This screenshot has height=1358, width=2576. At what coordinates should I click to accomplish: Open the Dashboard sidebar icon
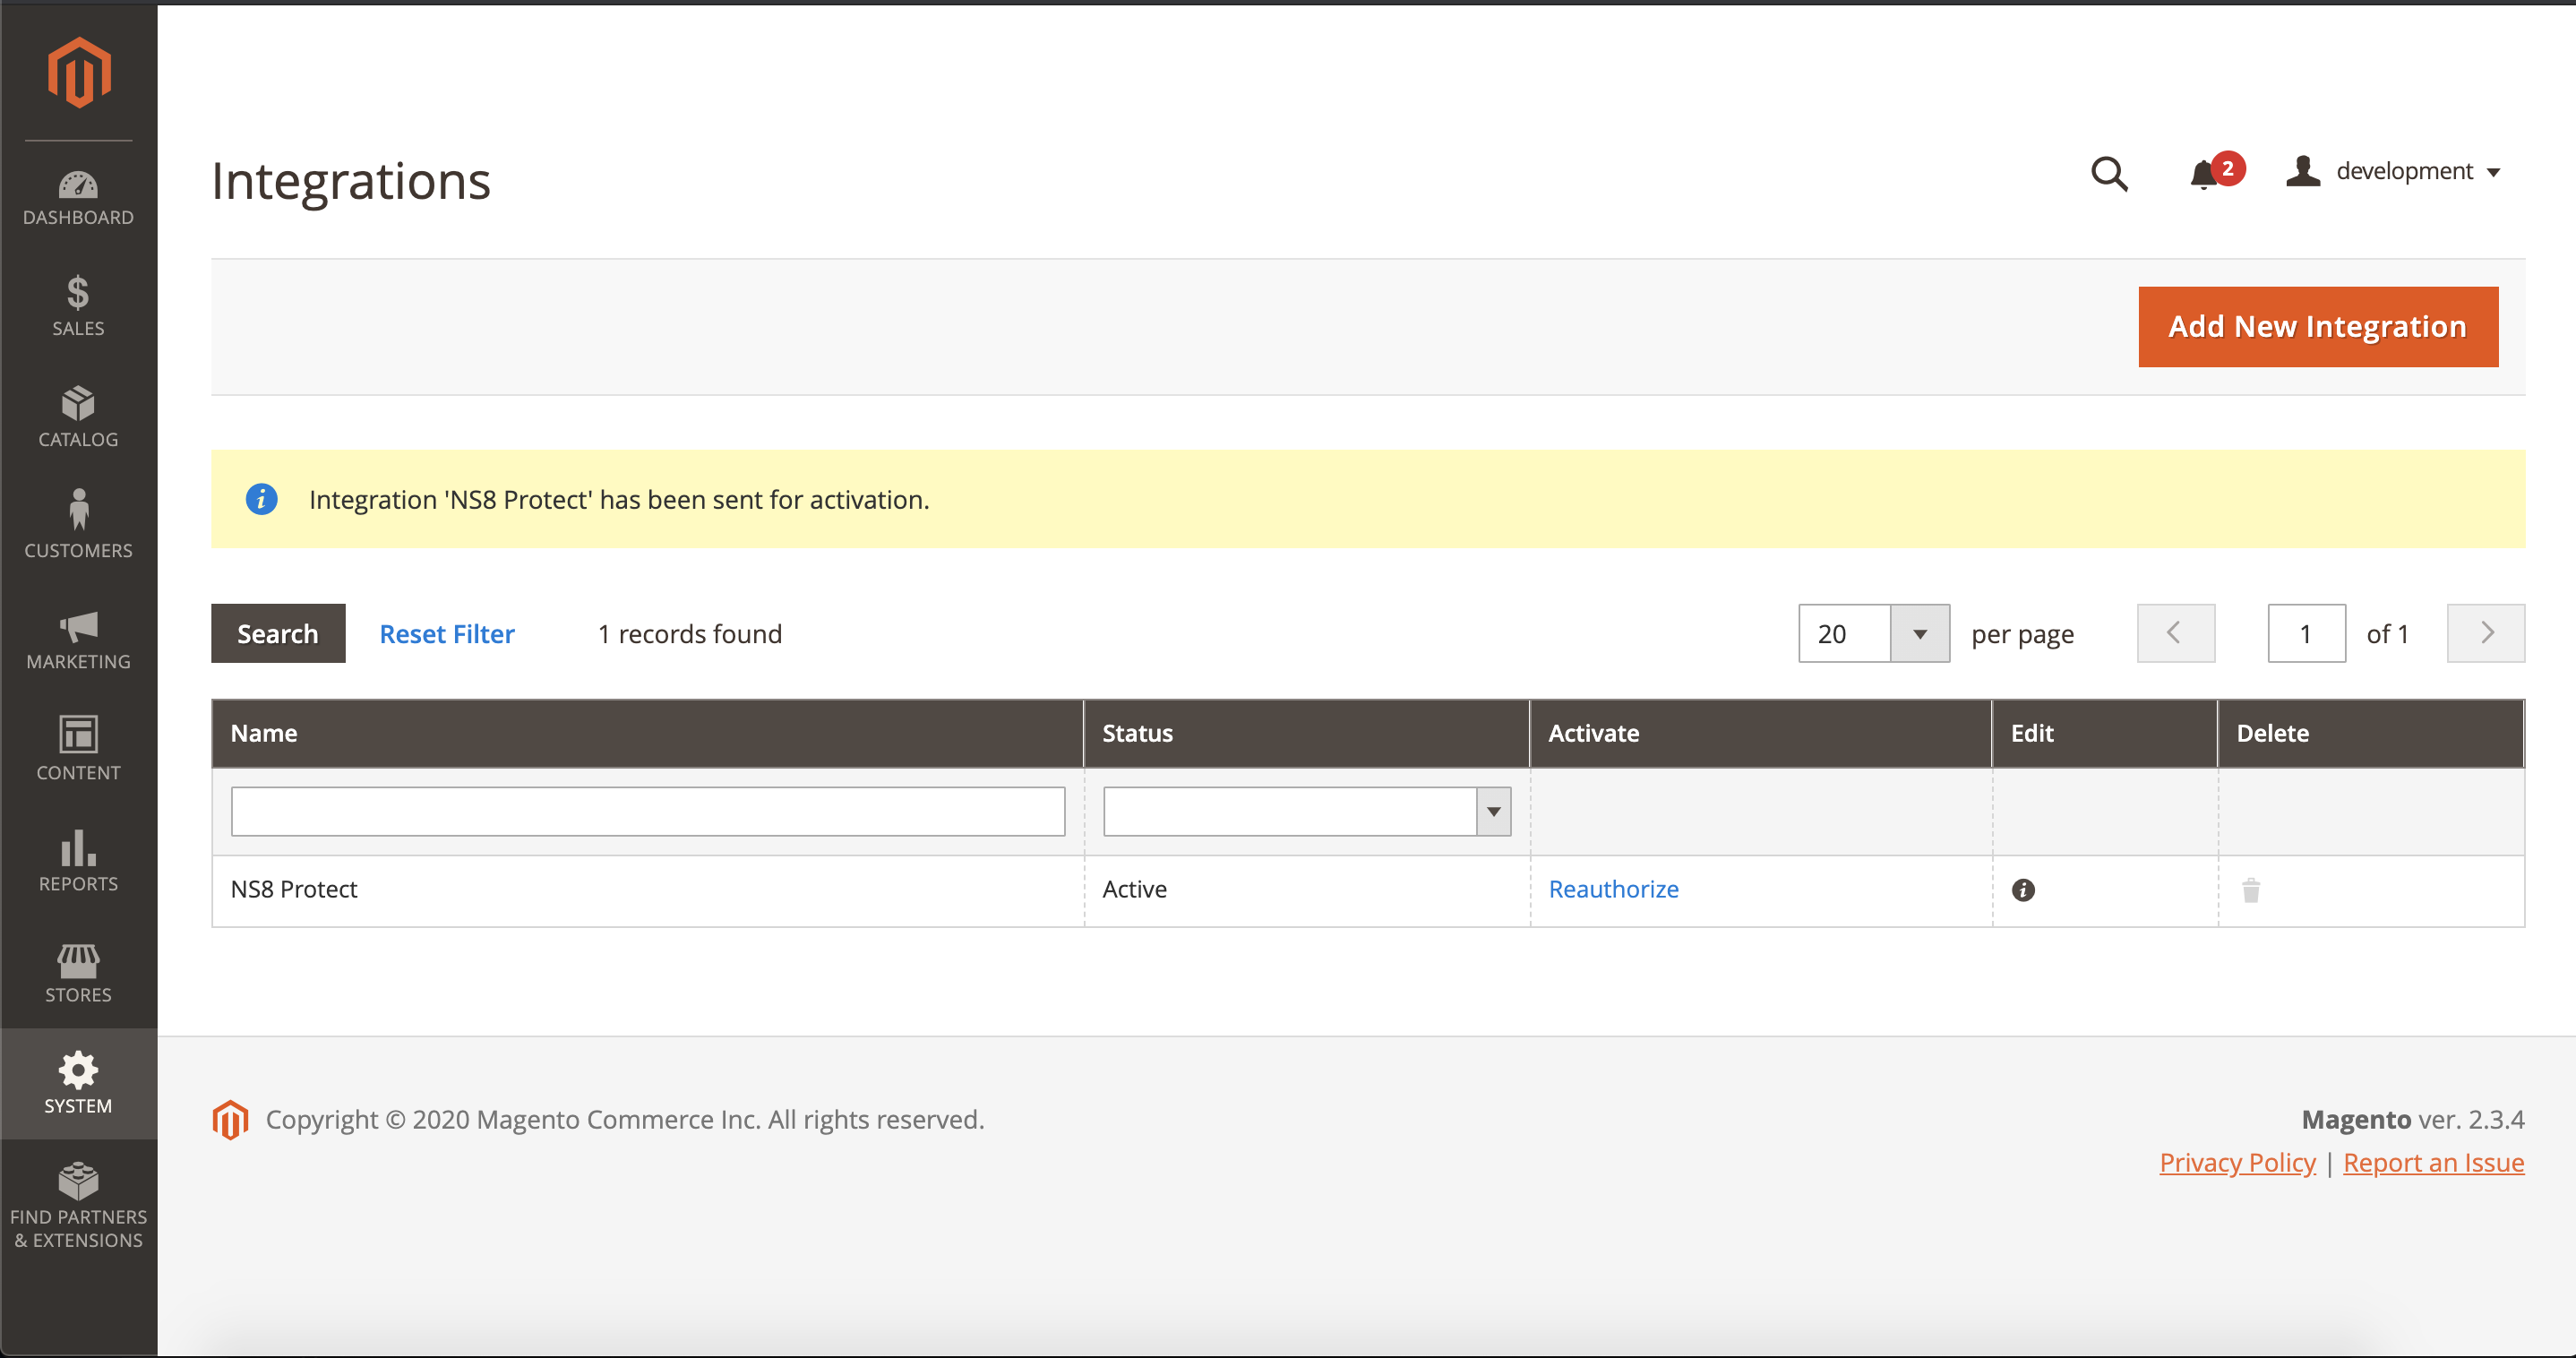pos(78,198)
